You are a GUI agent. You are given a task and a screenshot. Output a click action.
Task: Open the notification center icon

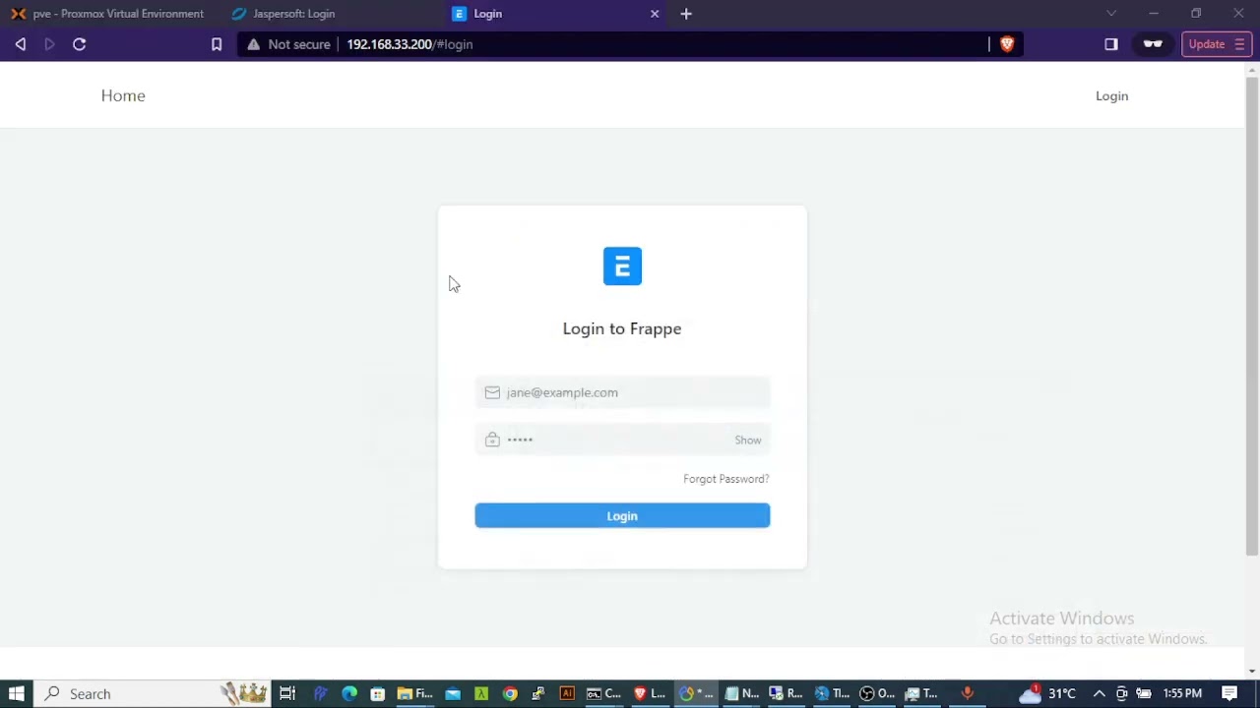pyautogui.click(x=1229, y=694)
